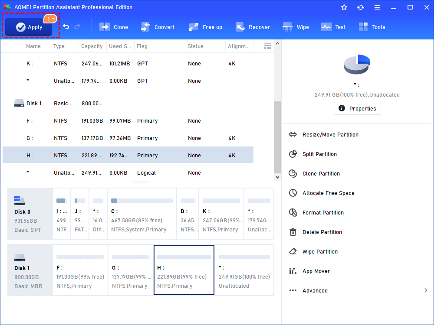Sort by Status column header

click(195, 46)
